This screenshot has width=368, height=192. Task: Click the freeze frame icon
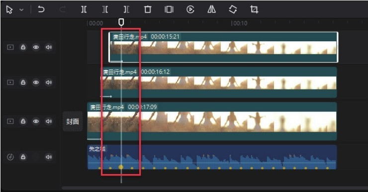pos(169,9)
